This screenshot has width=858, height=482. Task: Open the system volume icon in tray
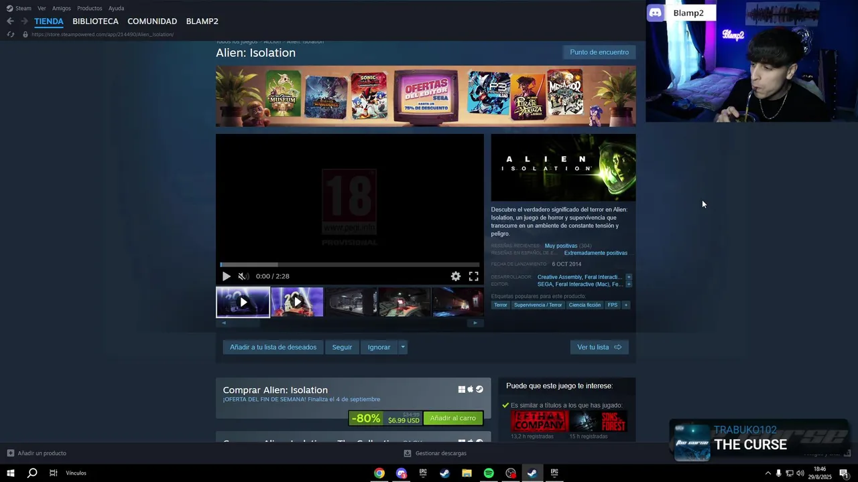pos(800,473)
